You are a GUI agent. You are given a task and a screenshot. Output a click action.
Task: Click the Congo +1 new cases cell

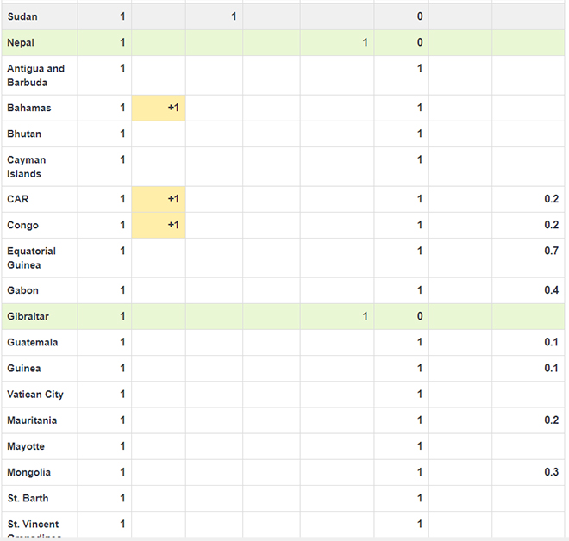pyautogui.click(x=159, y=225)
